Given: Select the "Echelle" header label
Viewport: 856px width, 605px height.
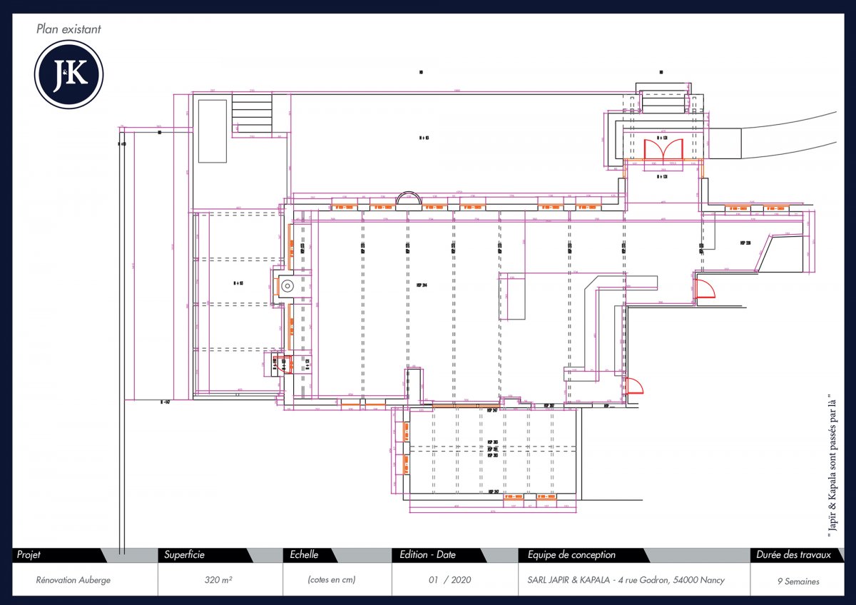Looking at the screenshot, I should click(x=305, y=555).
